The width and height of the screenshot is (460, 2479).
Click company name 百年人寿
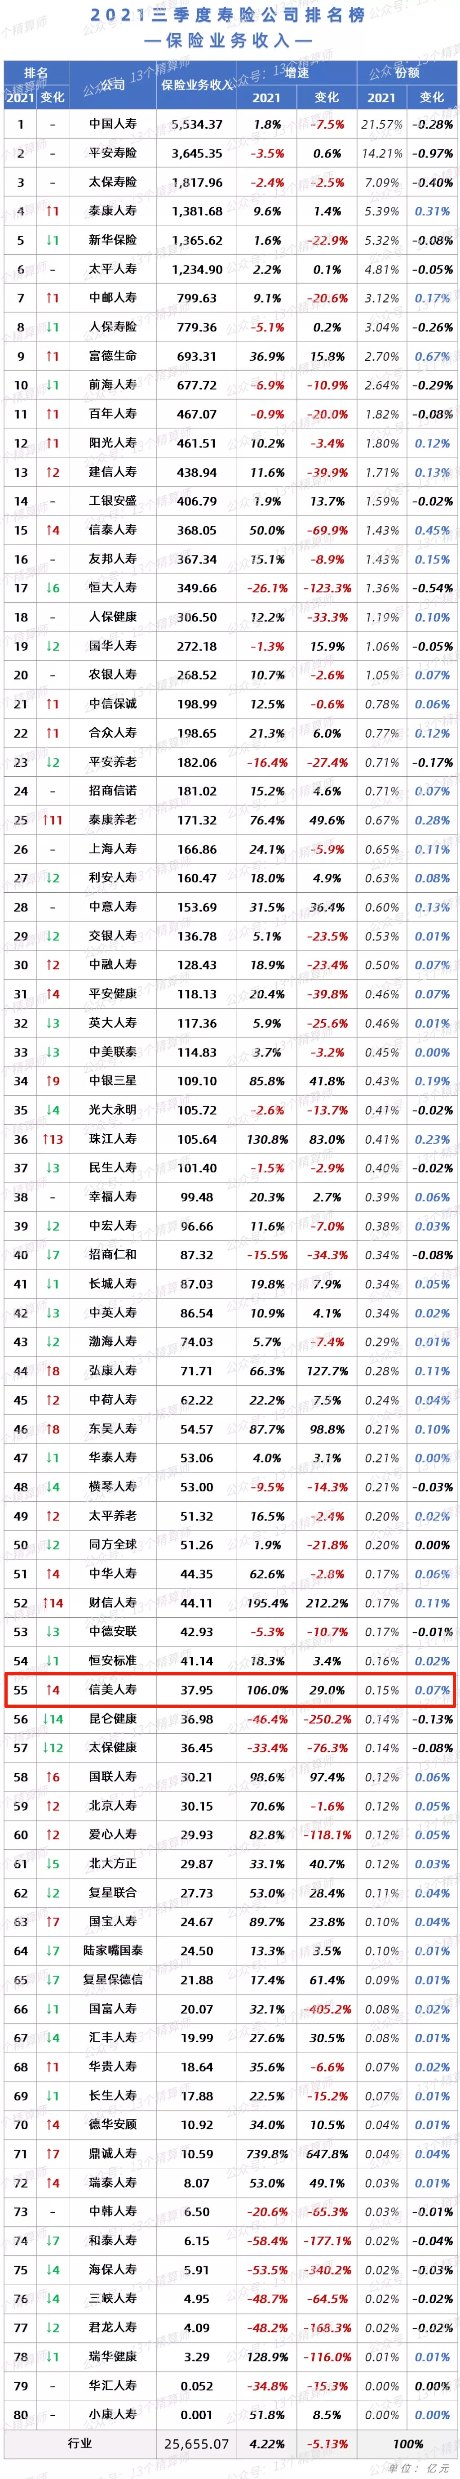pyautogui.click(x=112, y=414)
